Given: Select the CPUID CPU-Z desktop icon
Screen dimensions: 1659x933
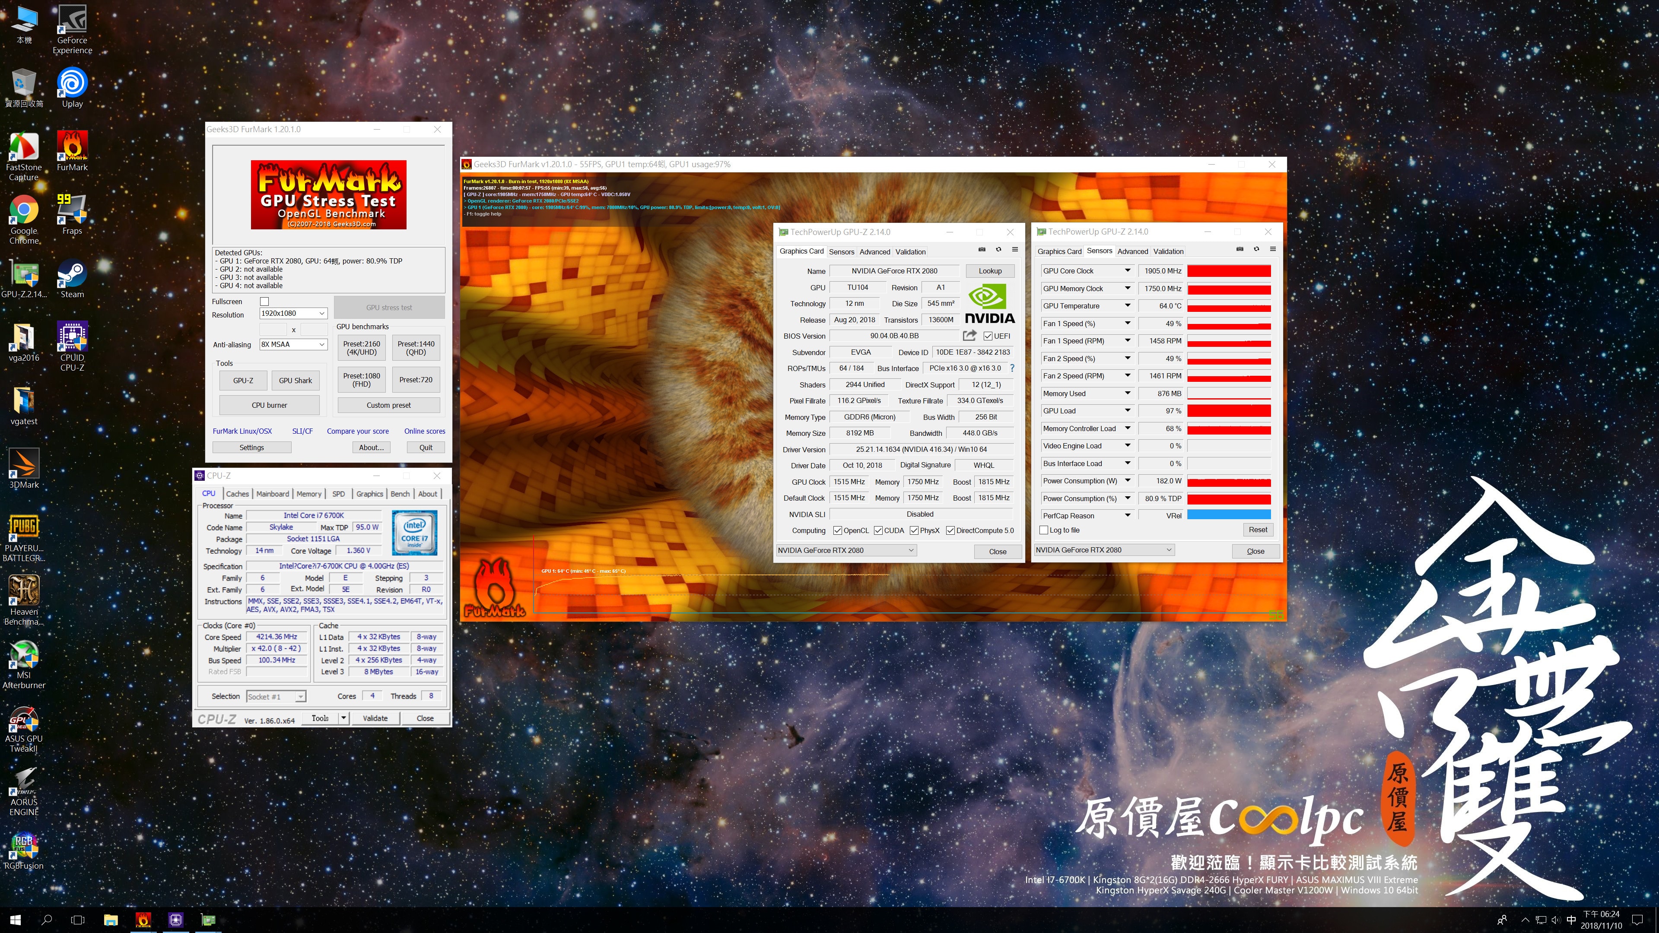Looking at the screenshot, I should pos(72,346).
